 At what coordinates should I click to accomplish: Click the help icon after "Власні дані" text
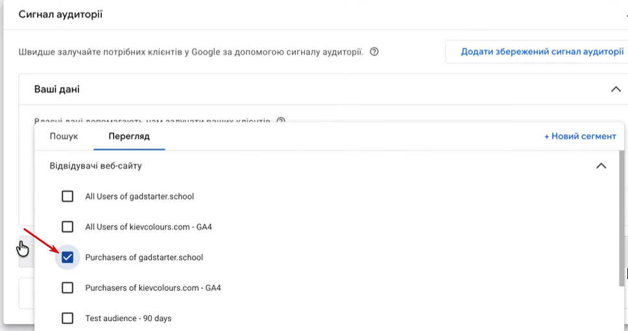coord(281,120)
